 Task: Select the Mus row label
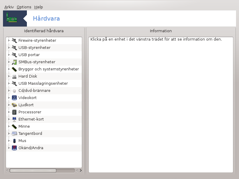click(x=22, y=141)
